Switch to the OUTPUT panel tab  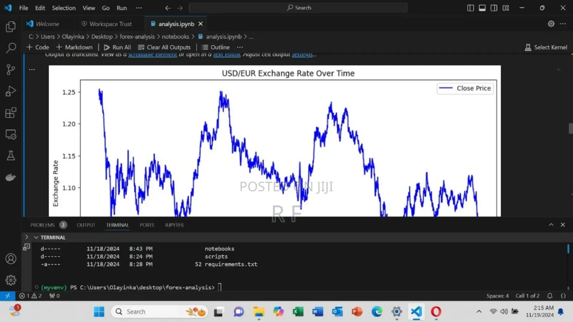click(86, 225)
